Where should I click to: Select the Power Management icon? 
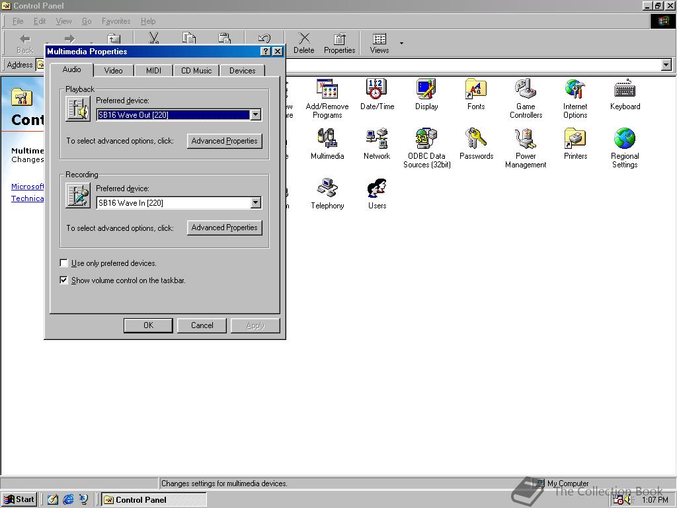pos(526,148)
